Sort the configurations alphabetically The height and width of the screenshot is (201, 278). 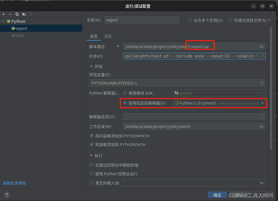[x=31, y=14]
